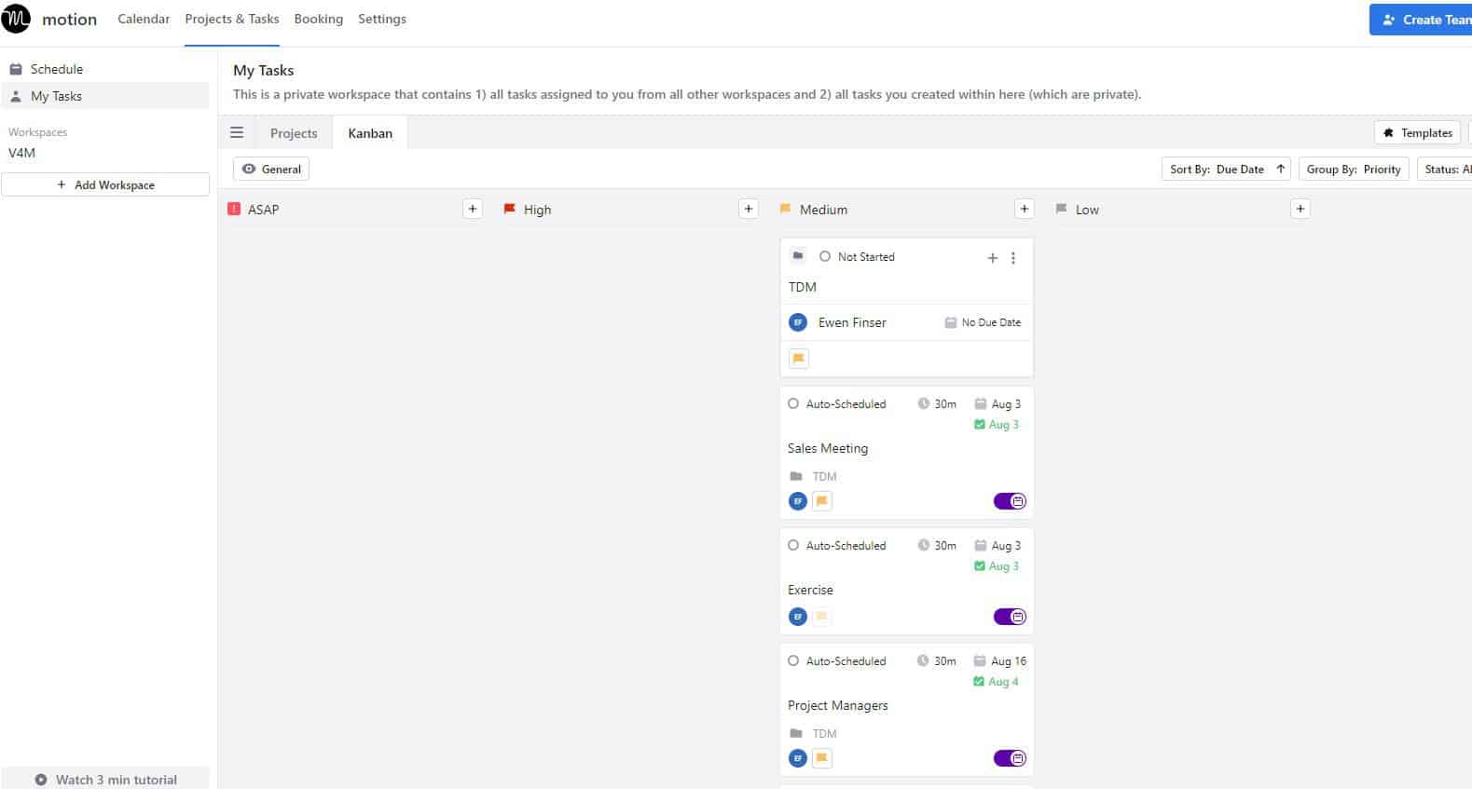The width and height of the screenshot is (1472, 789).
Task: Add a task to the High column
Action: [x=749, y=209]
